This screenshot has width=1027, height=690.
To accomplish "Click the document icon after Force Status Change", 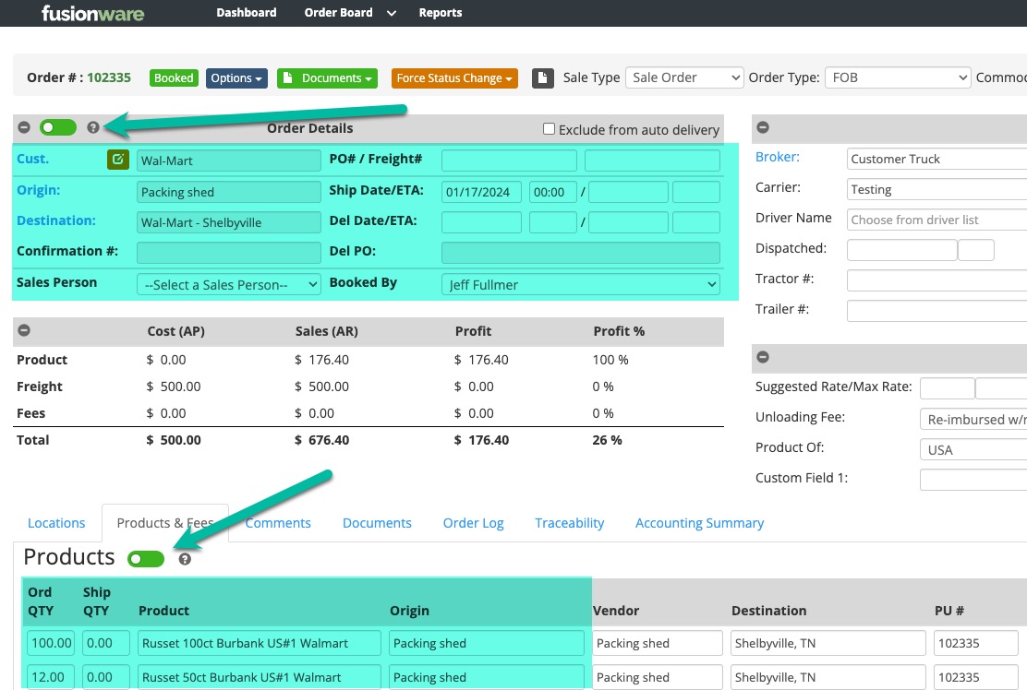I will (542, 77).
